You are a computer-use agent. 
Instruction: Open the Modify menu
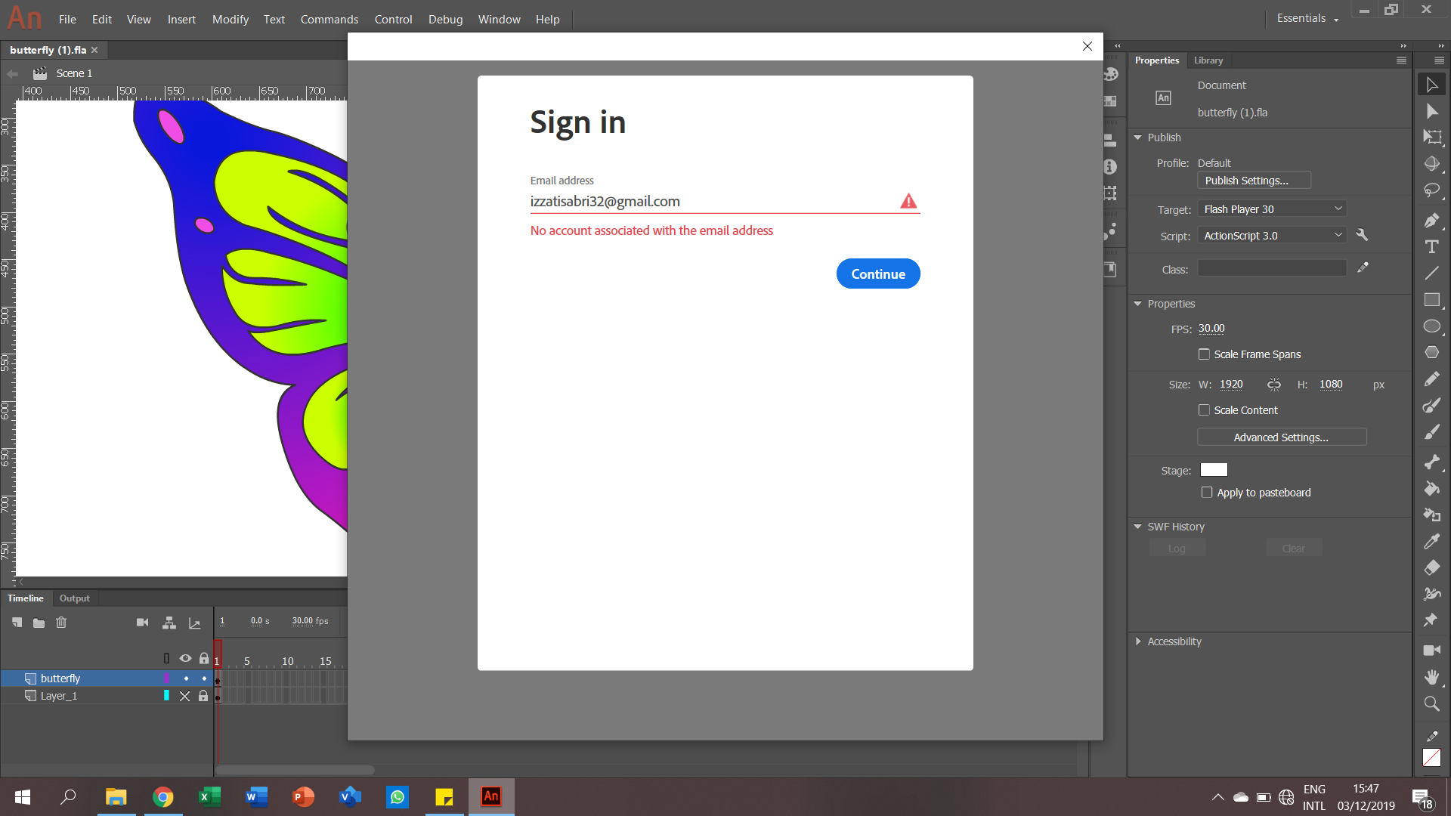pyautogui.click(x=230, y=19)
